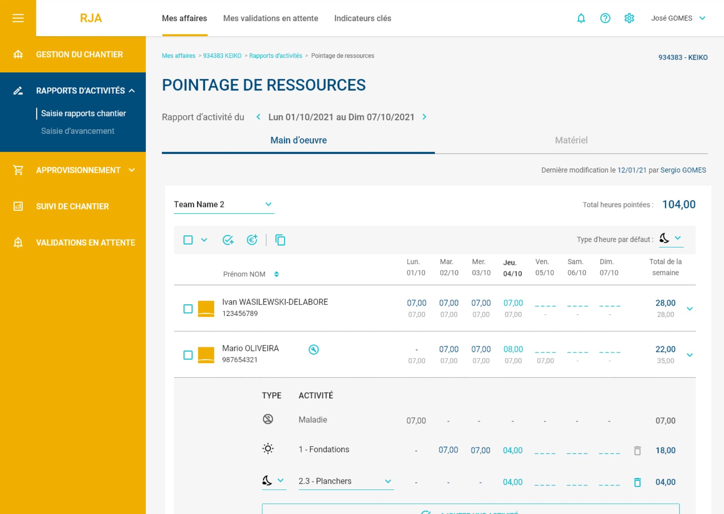The image size is (724, 514).
Task: Edit Fondations Thursday hours 04,00
Action: (x=513, y=450)
